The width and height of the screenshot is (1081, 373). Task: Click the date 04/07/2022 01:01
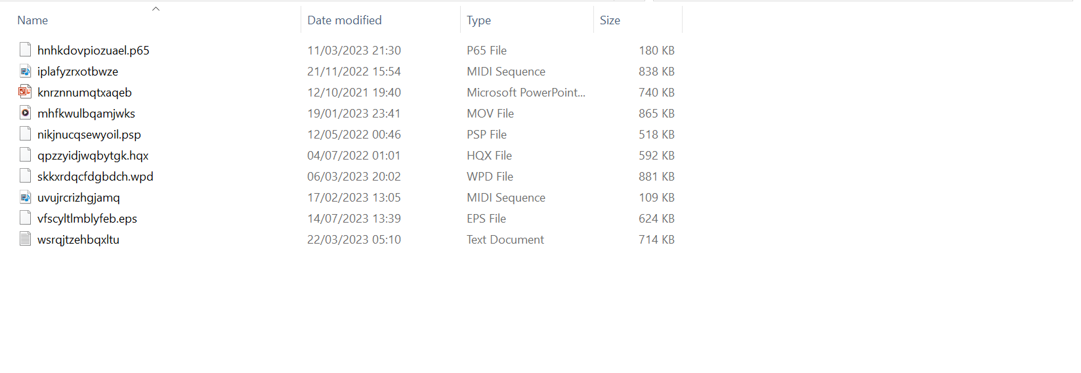pyautogui.click(x=354, y=156)
